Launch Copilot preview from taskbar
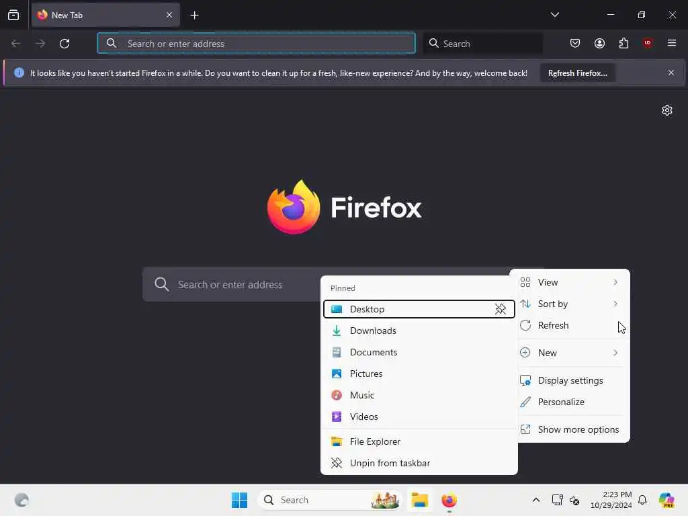This screenshot has height=516, width=688. click(x=666, y=500)
